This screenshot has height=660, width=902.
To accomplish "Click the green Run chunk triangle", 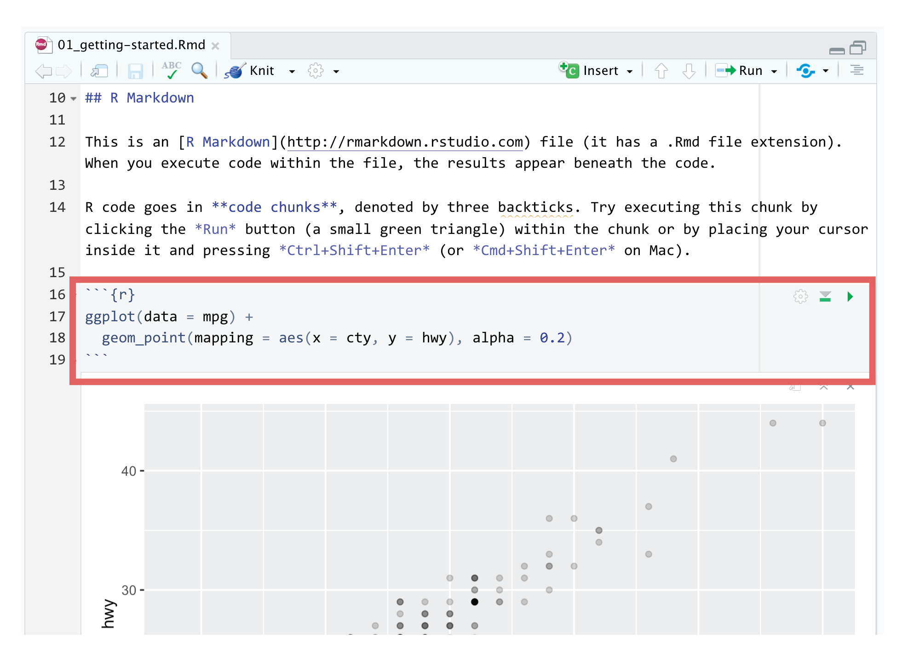I will [850, 296].
